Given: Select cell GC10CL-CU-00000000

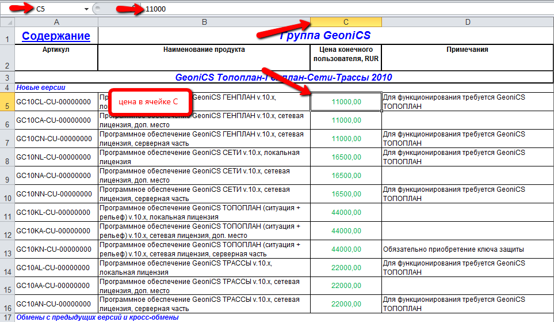Looking at the screenshot, I should point(56,101).
